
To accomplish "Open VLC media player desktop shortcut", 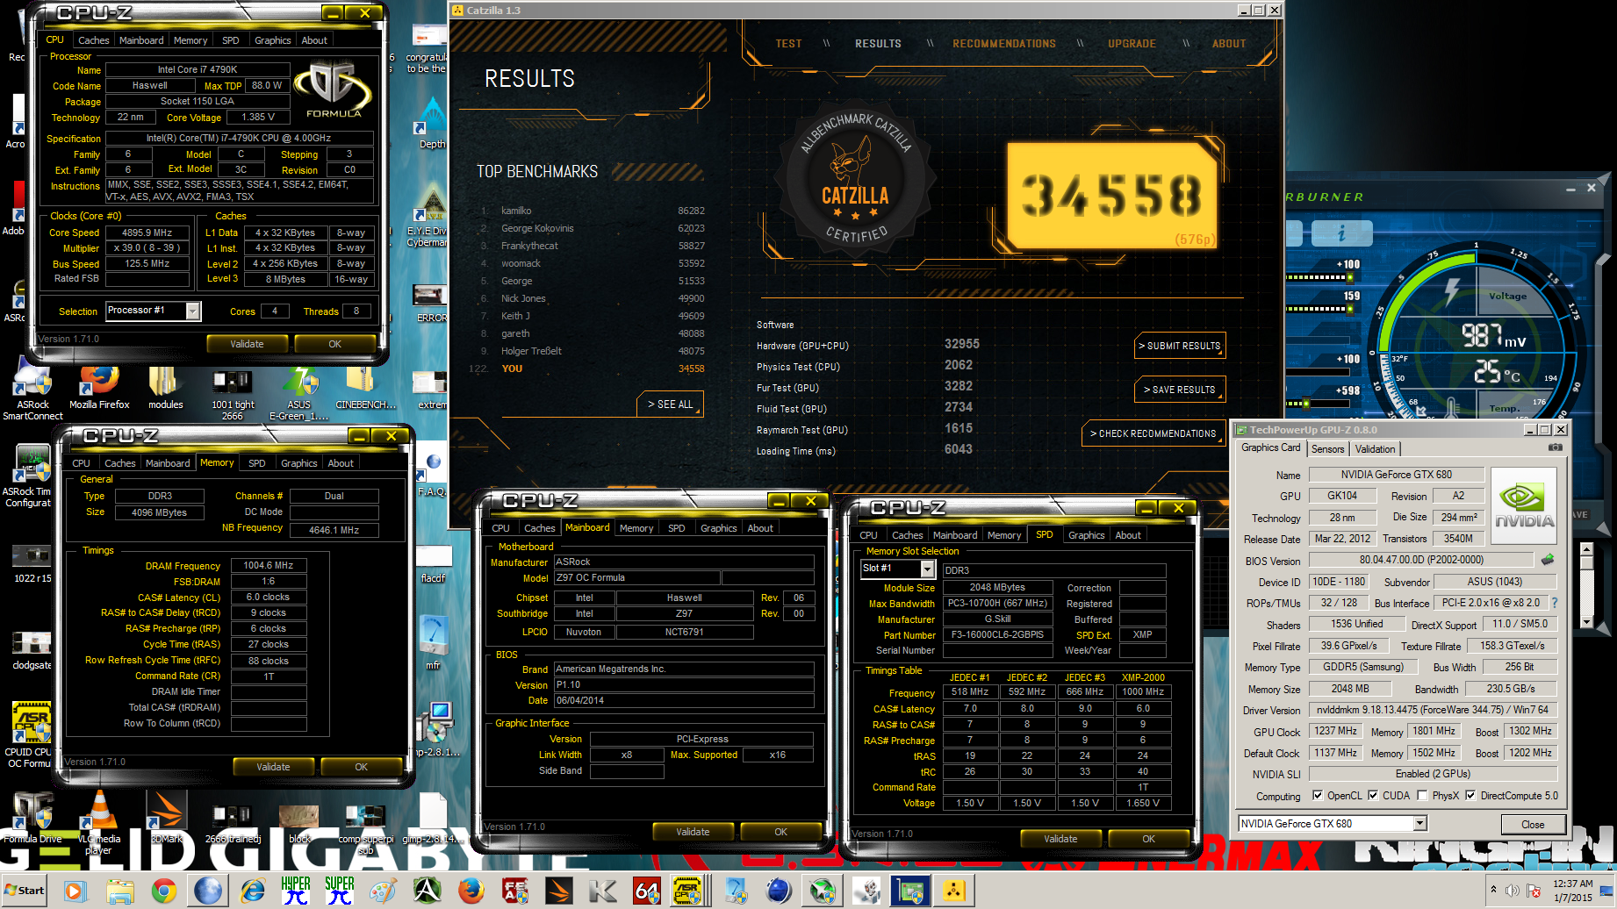I will pyautogui.click(x=98, y=820).
